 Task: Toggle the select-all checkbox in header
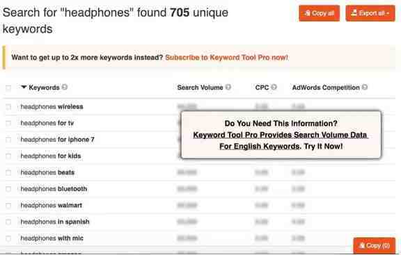coord(8,88)
